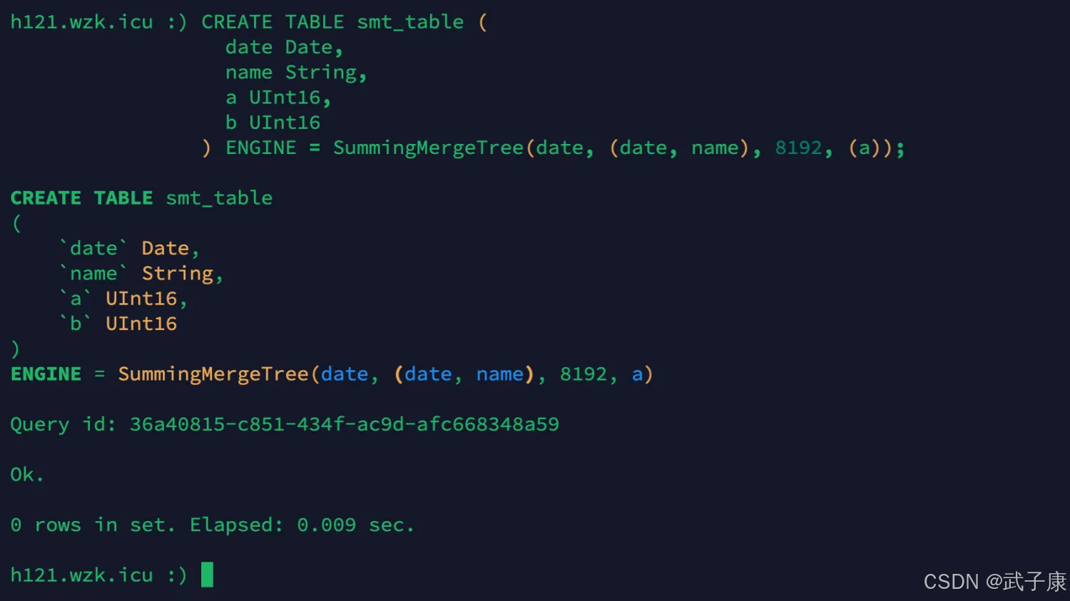Click 8192 in the formatted ENGINE output
Image resolution: width=1070 pixels, height=601 pixels.
(x=583, y=374)
